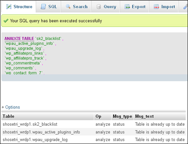This screenshot has width=188, height=144.
Task: Click `wp_commentmeta` in the query
Action: [x=23, y=63]
